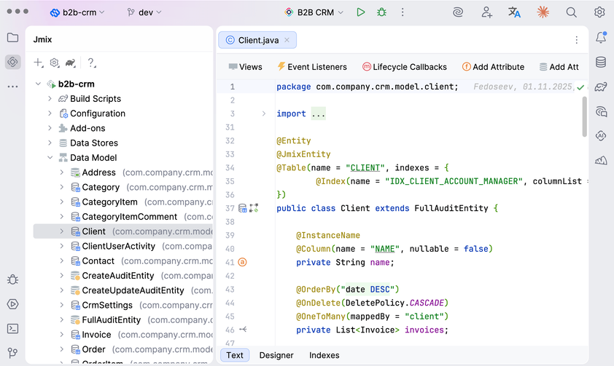Screen dimensions: 614x366
Task: Switch to the Designer tab
Action: pos(276,355)
